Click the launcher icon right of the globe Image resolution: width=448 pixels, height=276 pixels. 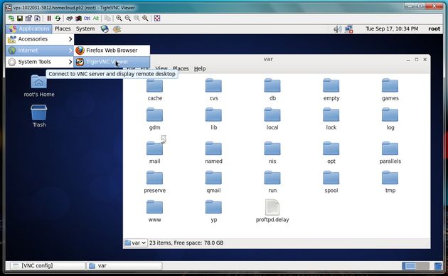pyautogui.click(x=117, y=29)
